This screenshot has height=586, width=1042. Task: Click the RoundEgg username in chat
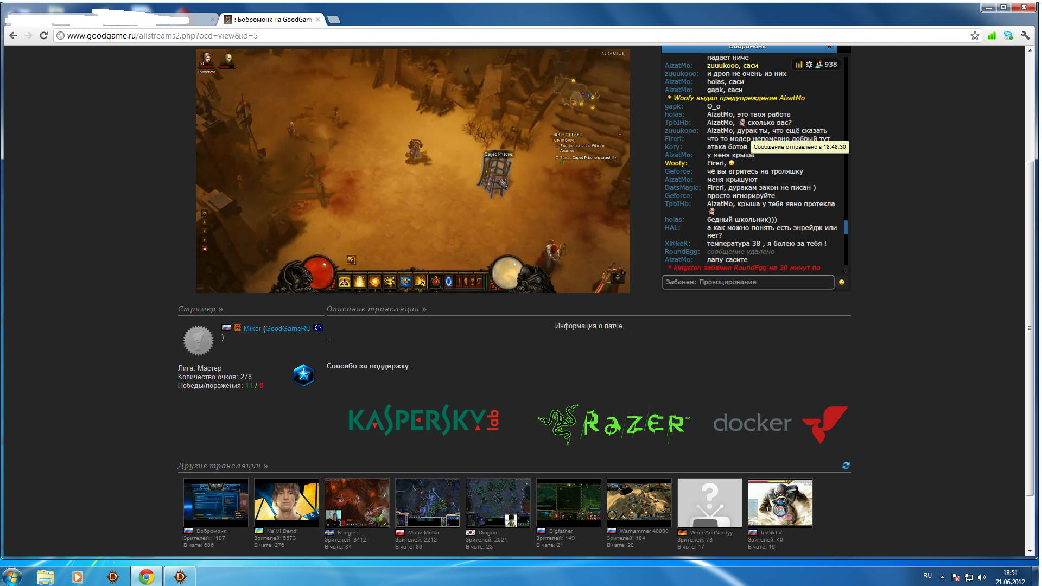pos(682,252)
